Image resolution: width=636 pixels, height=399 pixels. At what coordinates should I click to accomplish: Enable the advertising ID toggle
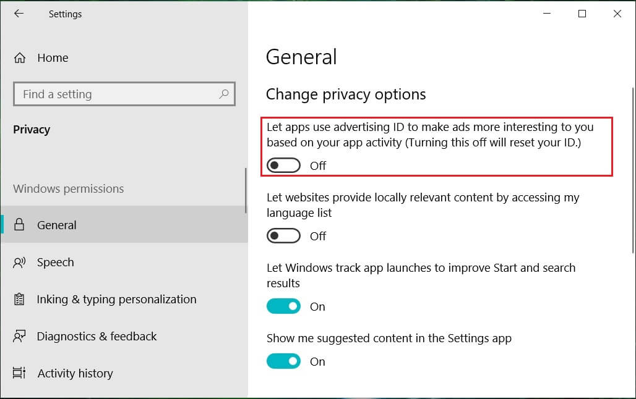283,166
